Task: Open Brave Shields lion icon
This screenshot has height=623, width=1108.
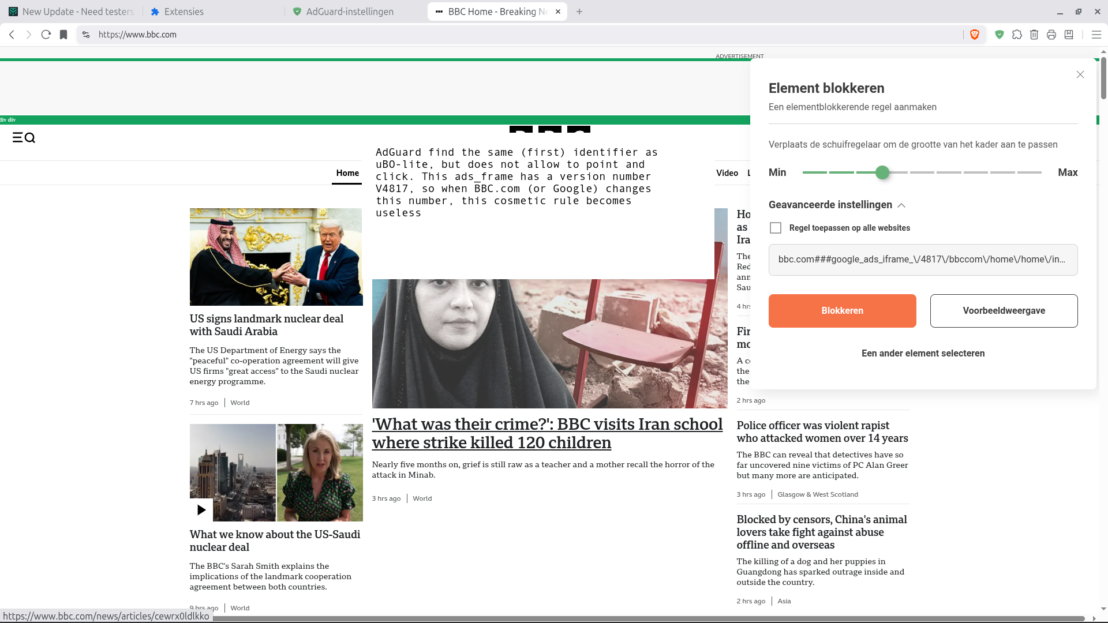Action: tap(975, 35)
